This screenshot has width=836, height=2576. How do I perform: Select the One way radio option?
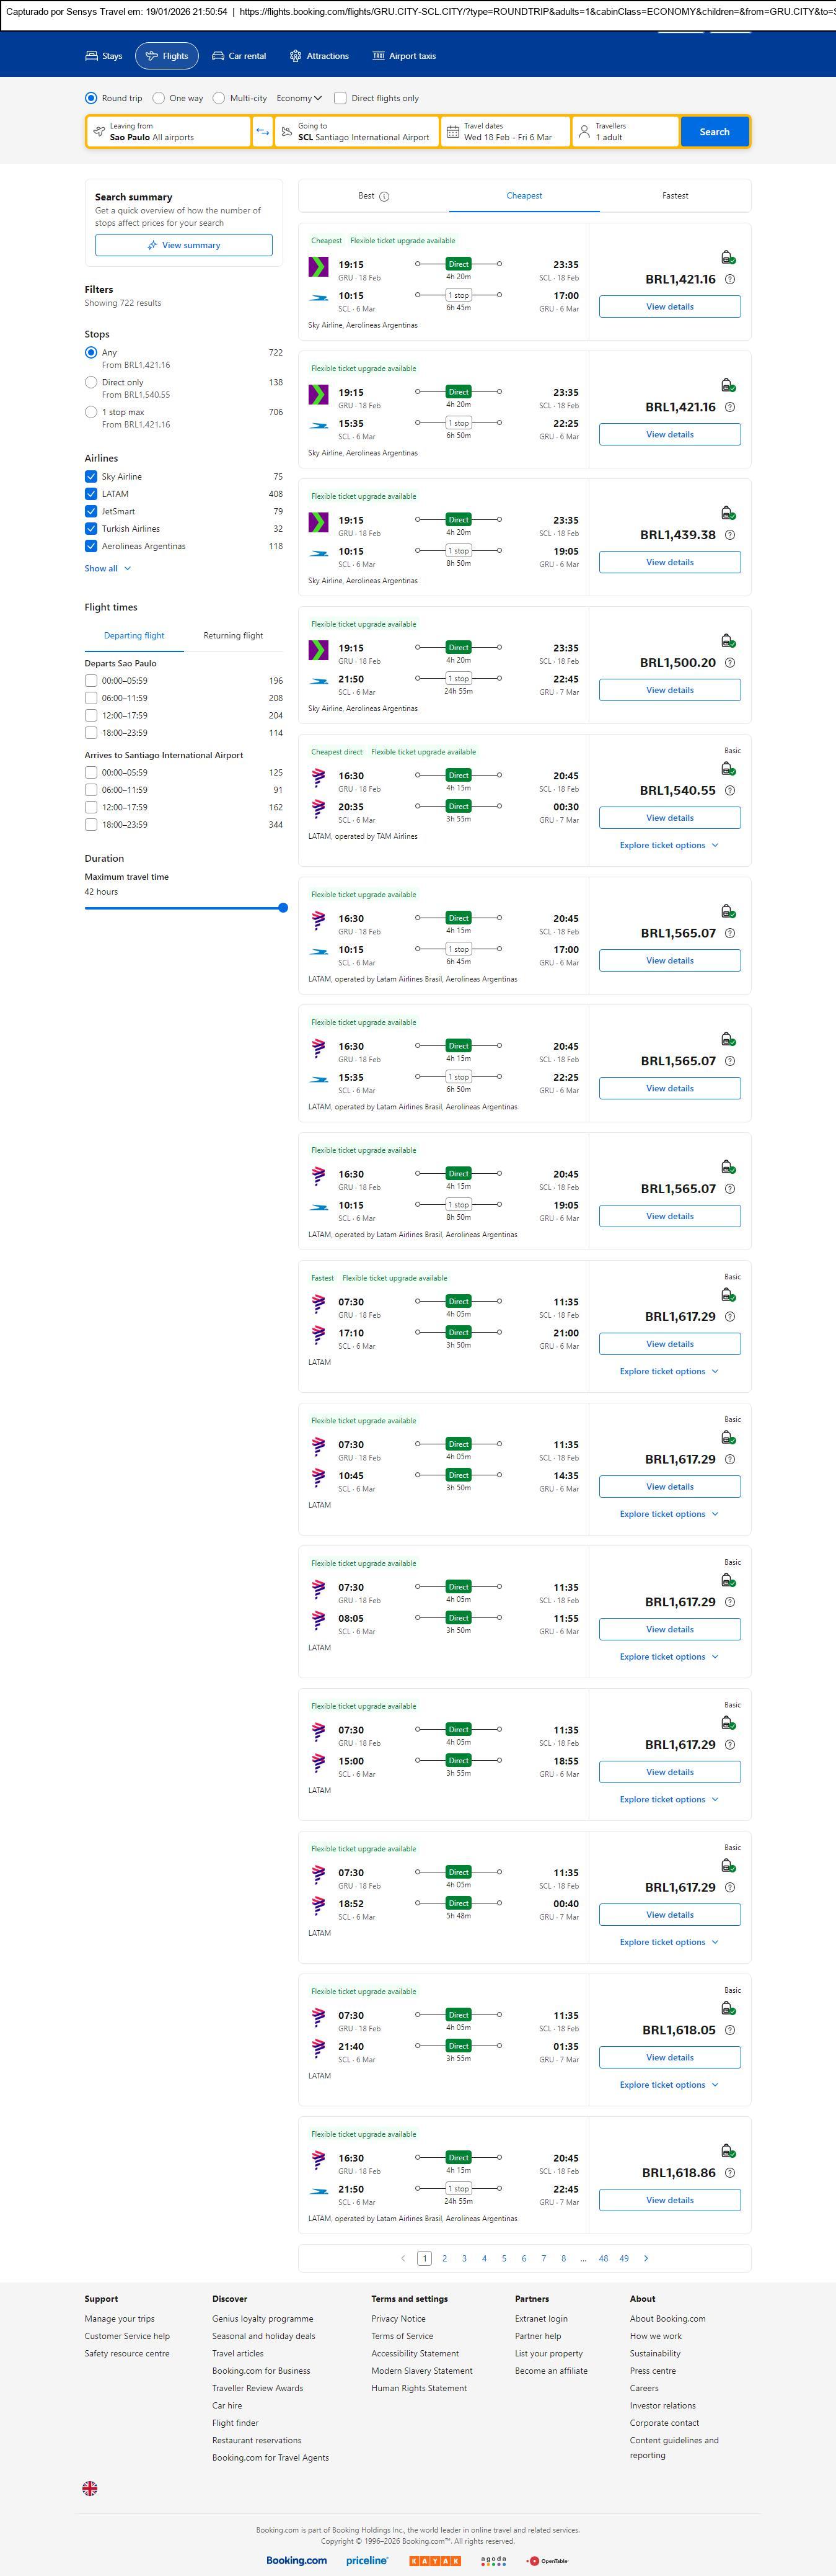point(159,98)
